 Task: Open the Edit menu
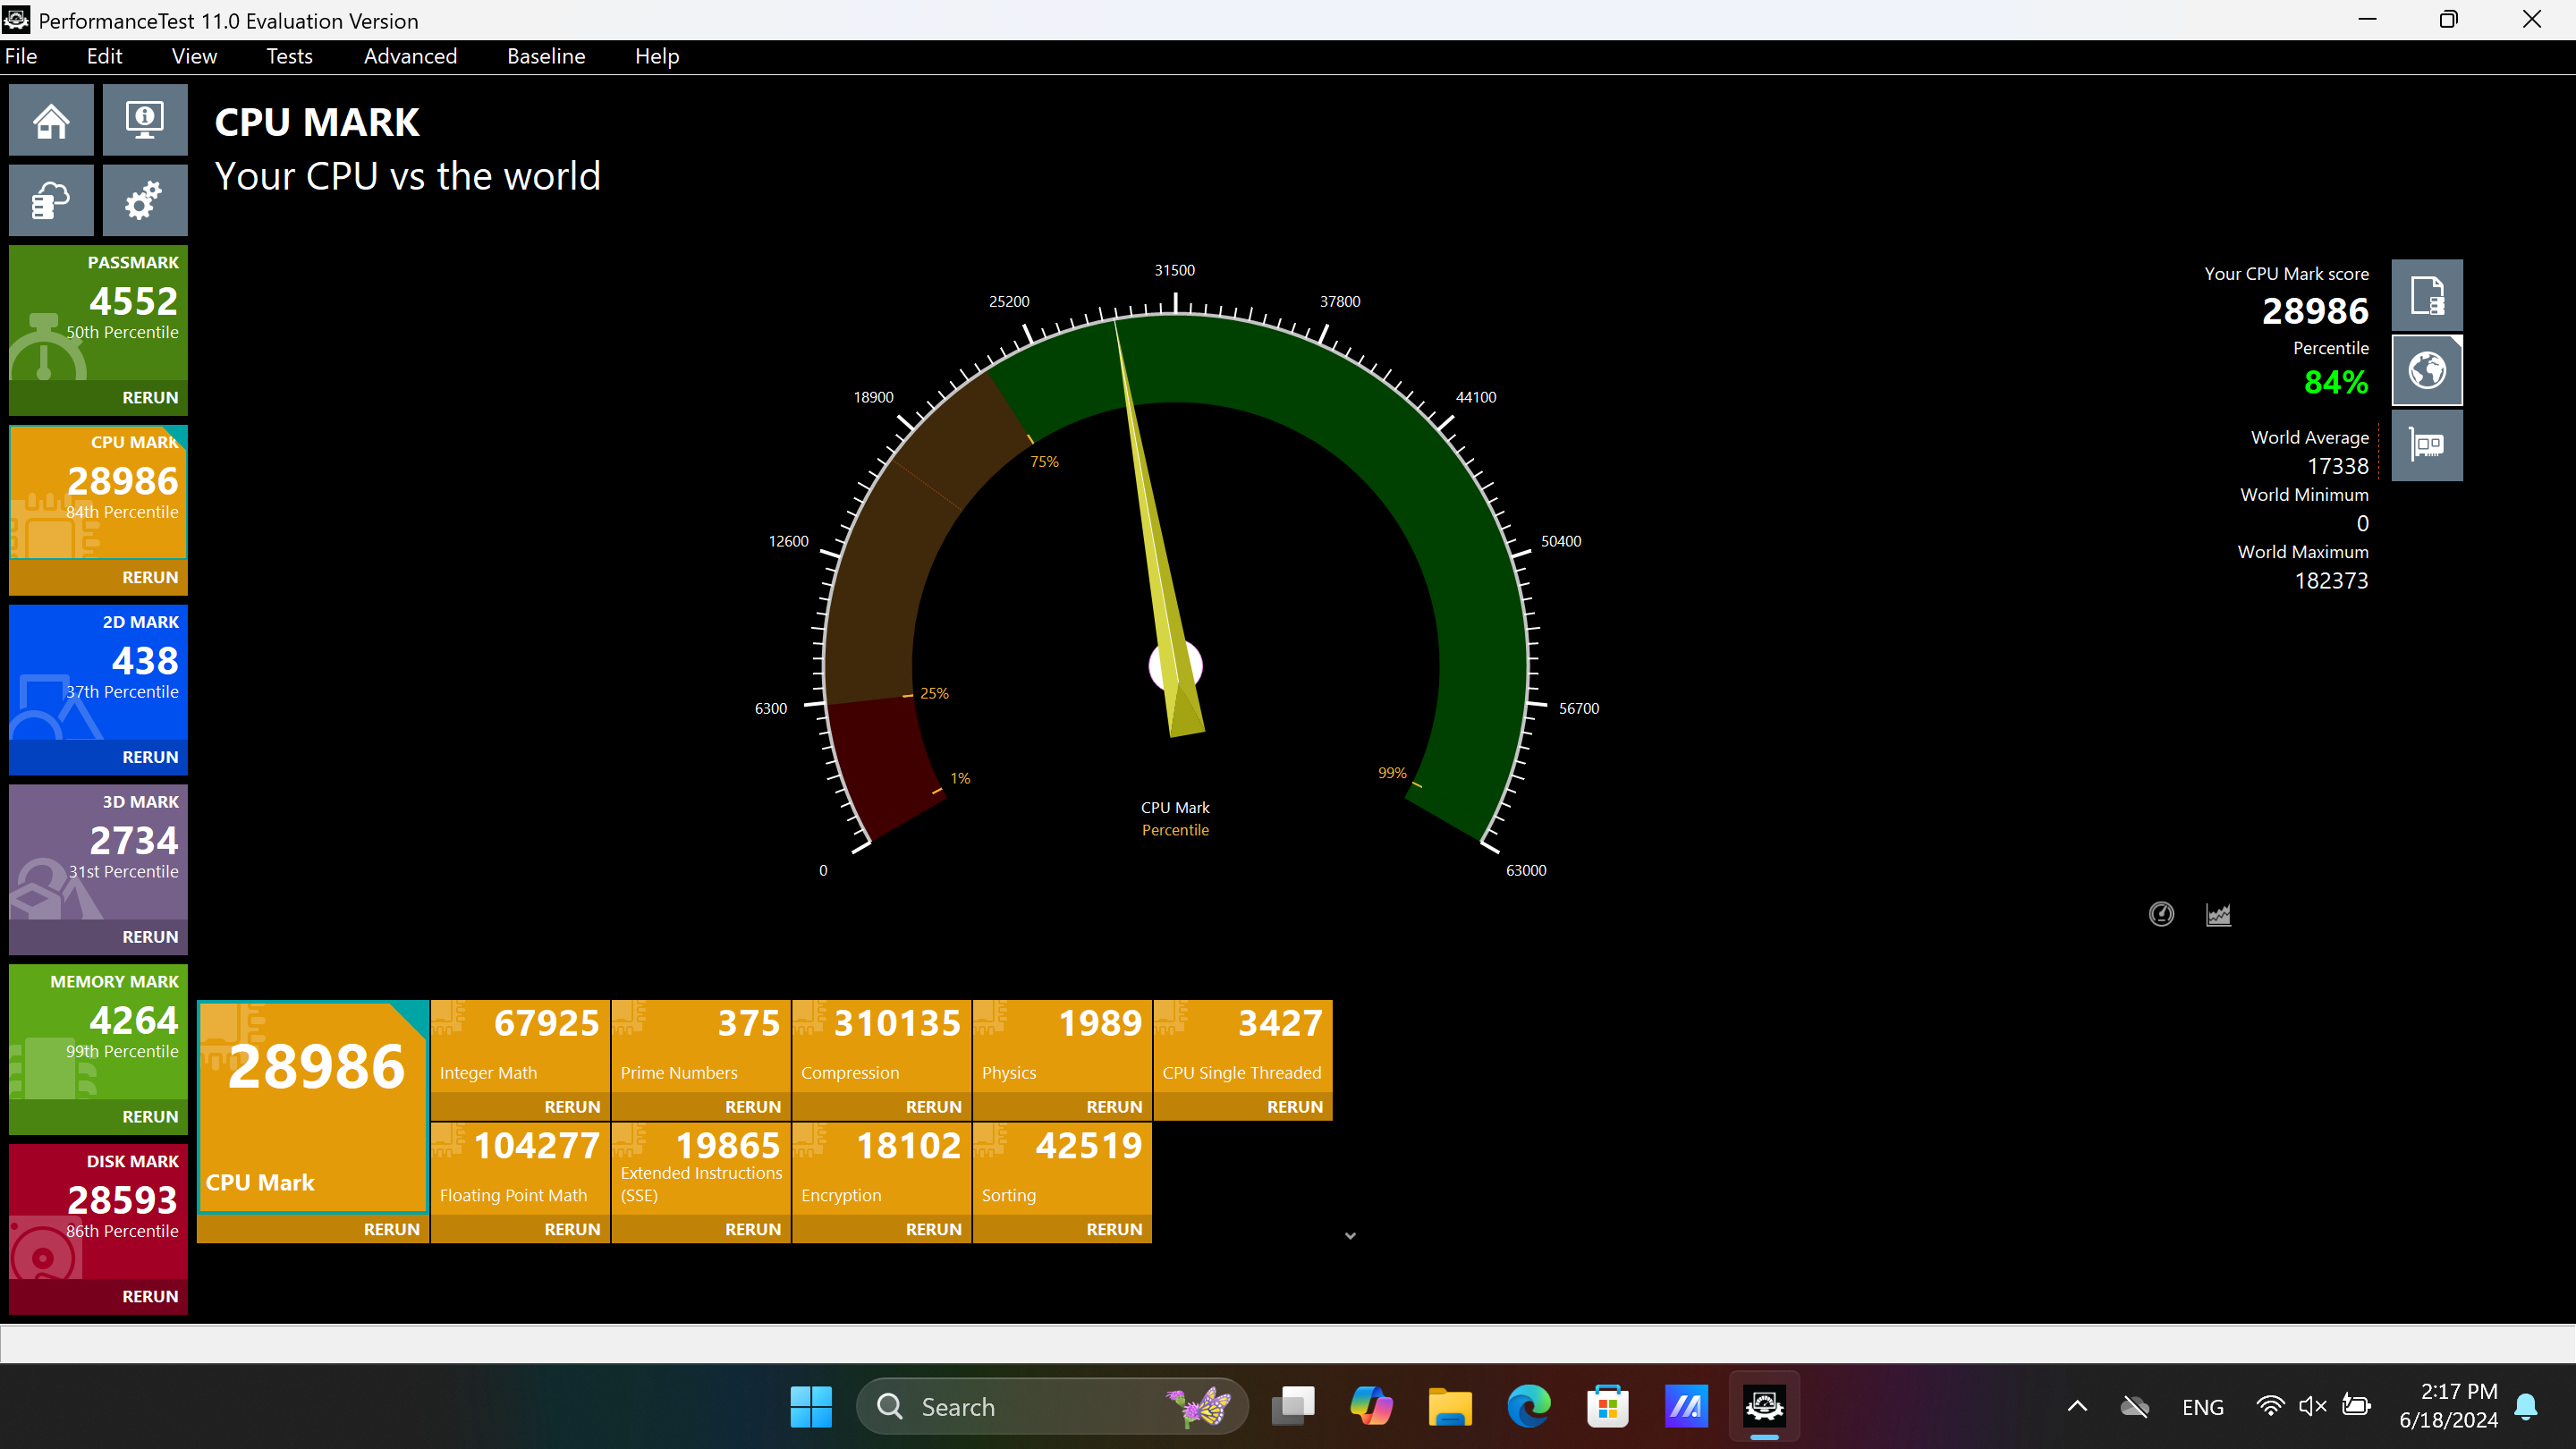point(104,56)
